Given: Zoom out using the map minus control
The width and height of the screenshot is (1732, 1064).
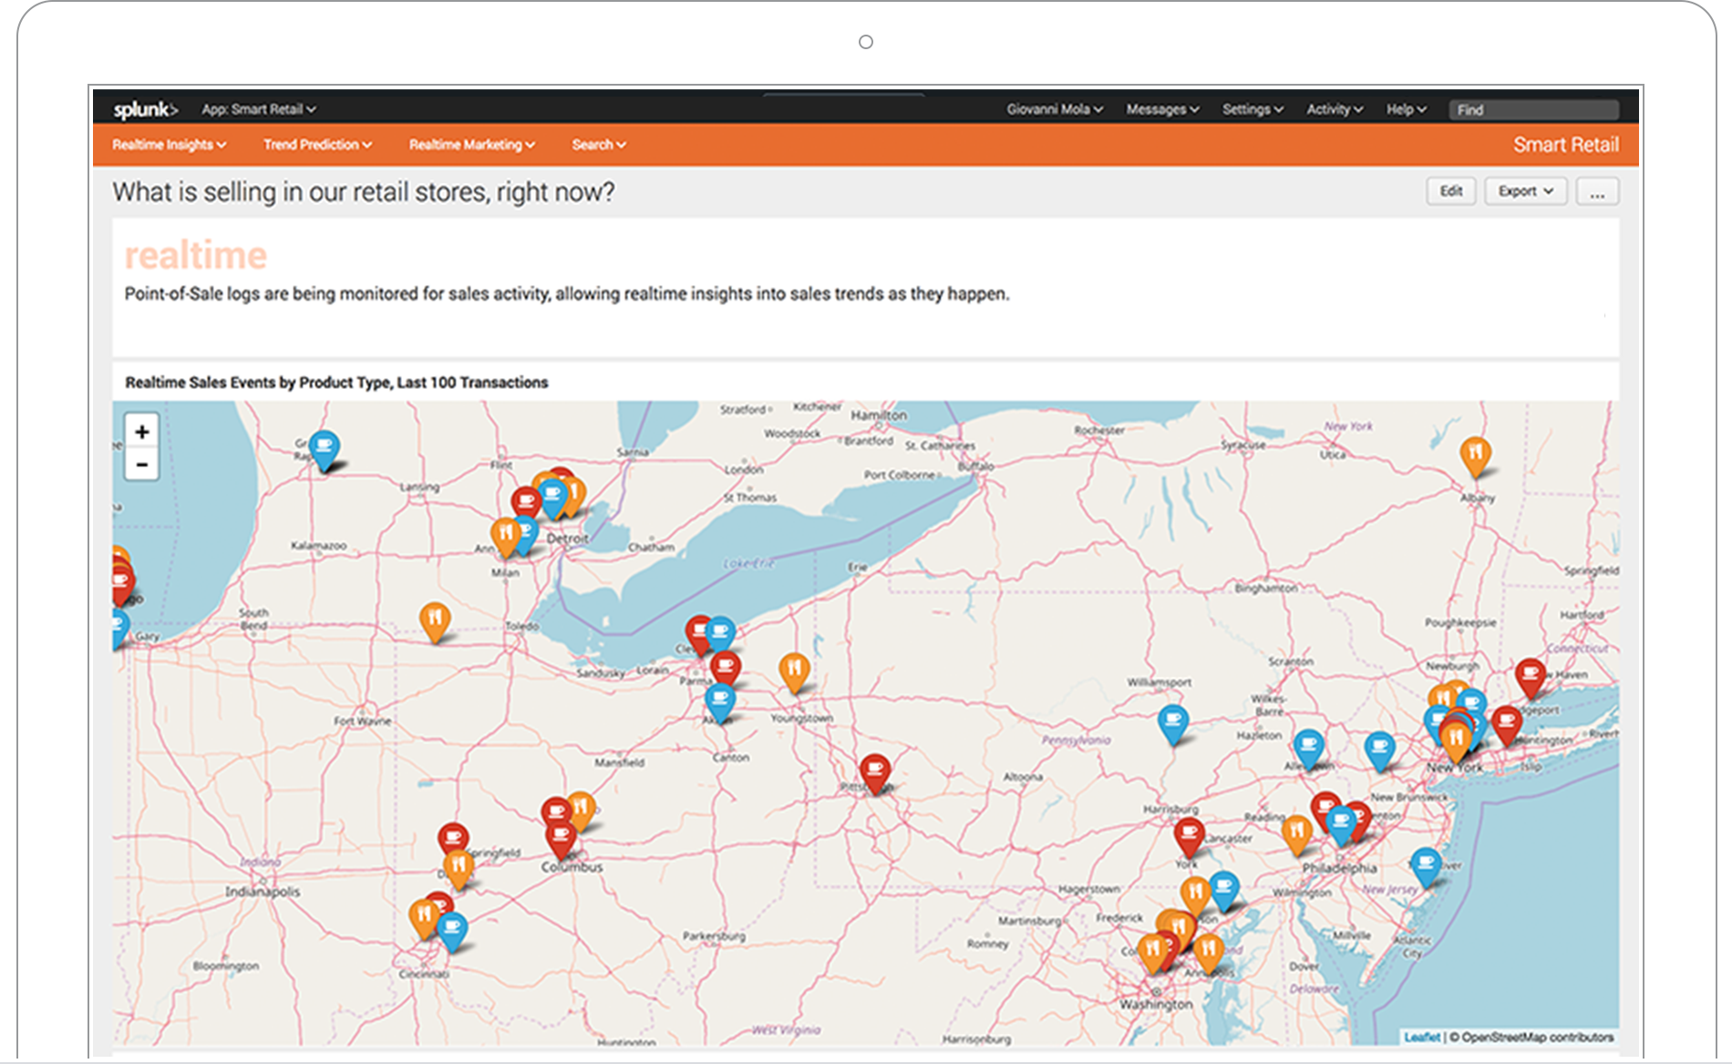Looking at the screenshot, I should click(141, 465).
